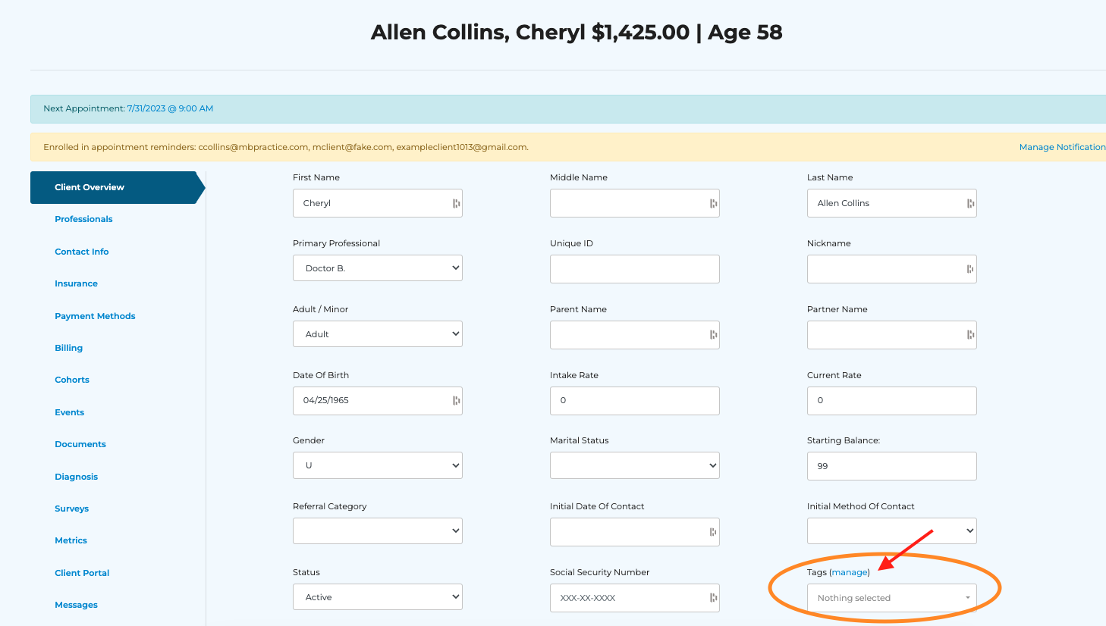Image resolution: width=1106 pixels, height=626 pixels.
Task: Click autofill icon in Social Security Number field
Action: (x=713, y=598)
